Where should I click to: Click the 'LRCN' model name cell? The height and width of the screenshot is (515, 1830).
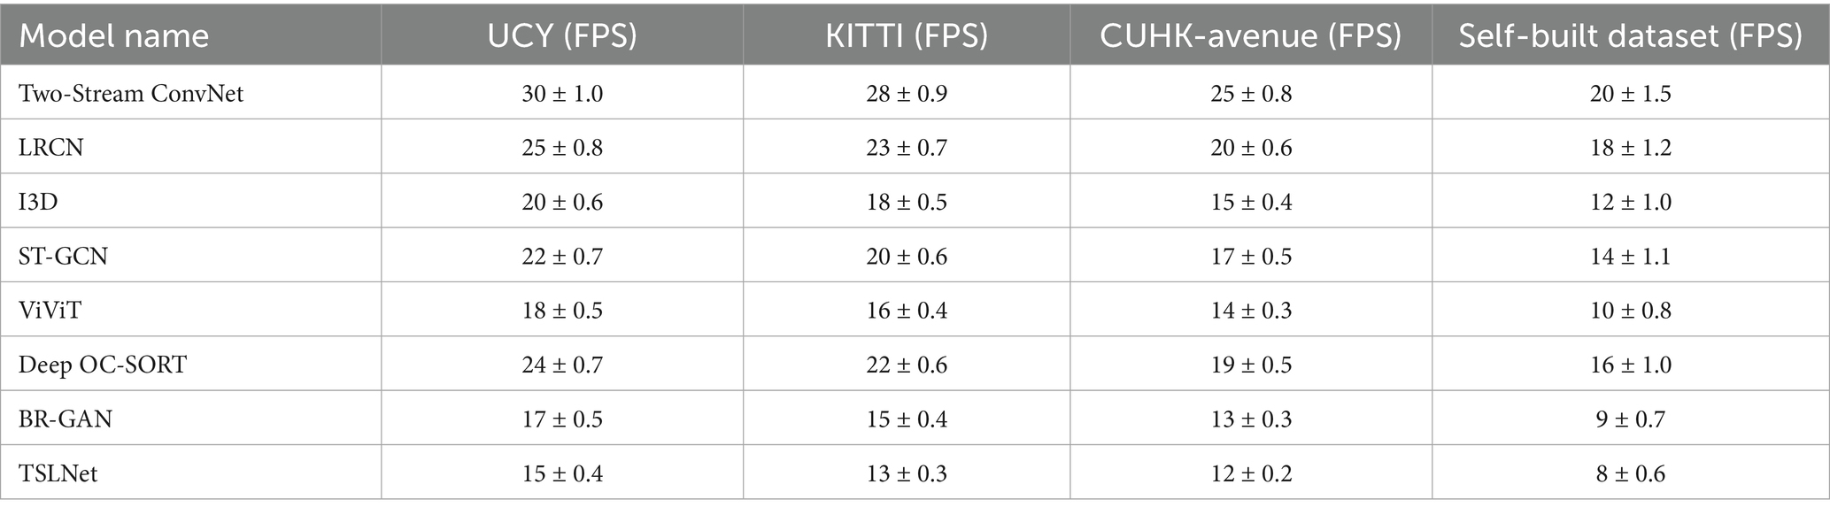click(51, 147)
